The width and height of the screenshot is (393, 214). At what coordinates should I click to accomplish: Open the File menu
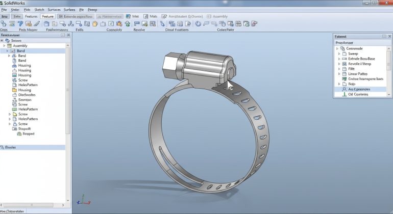(x=5, y=10)
